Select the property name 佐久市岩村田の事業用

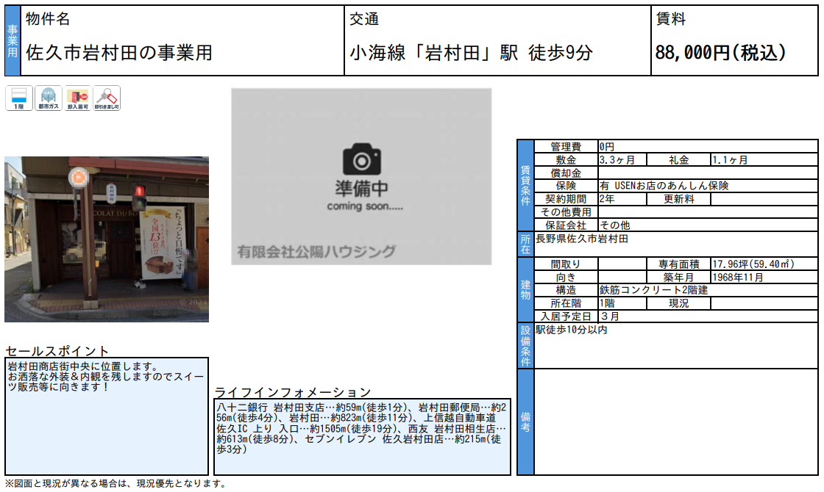(x=119, y=54)
